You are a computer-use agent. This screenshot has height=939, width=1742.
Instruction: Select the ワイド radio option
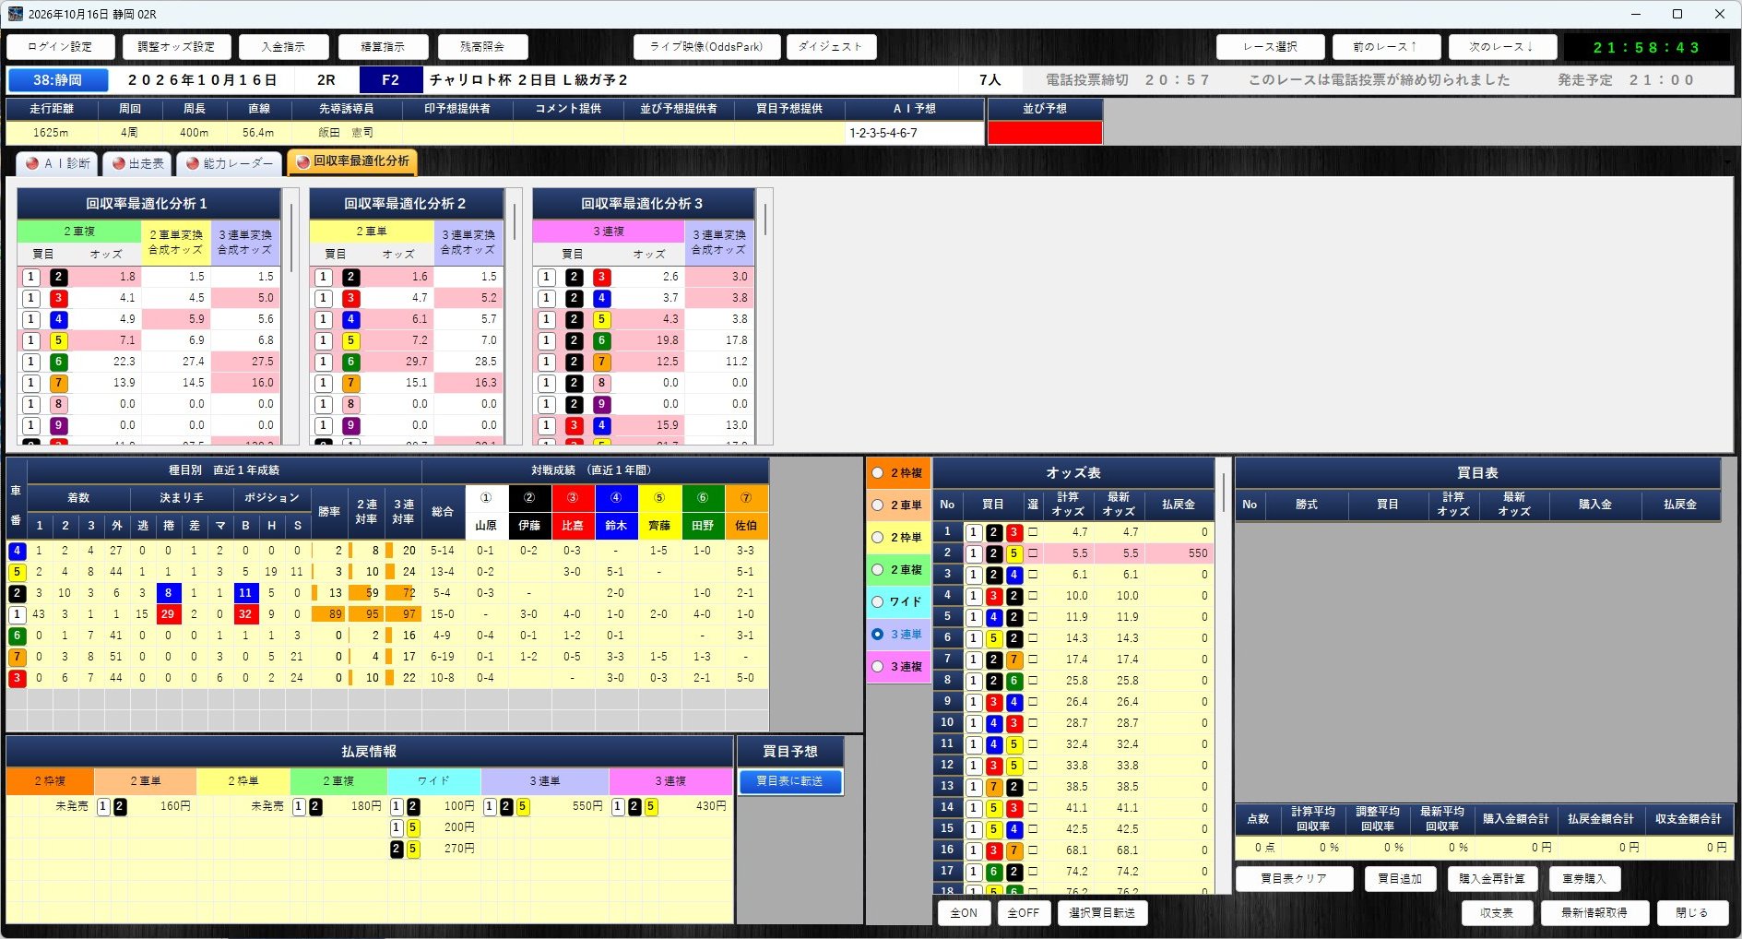(878, 602)
